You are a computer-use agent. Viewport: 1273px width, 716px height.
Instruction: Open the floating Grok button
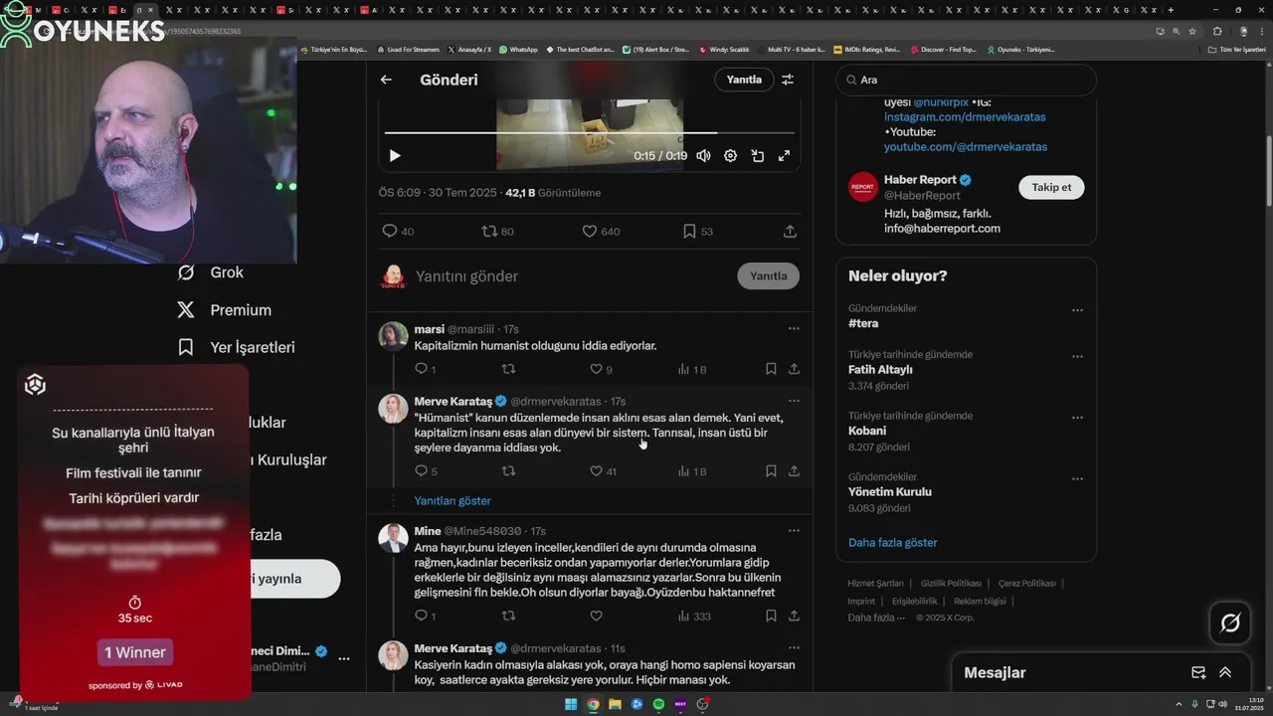pos(1230,624)
